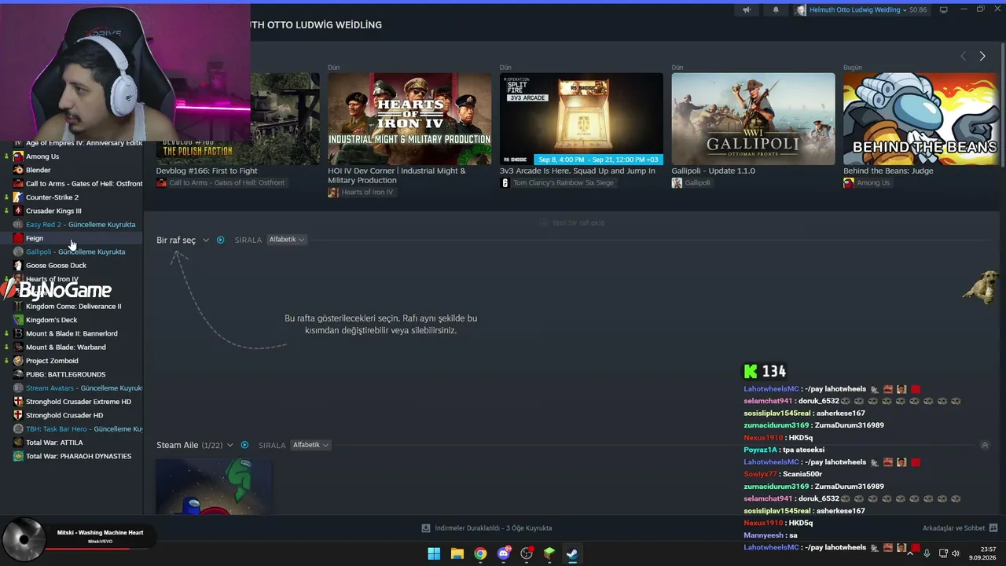This screenshot has height=566, width=1006.
Task: Open the 'Gallipoli - Update 1.1.0' news title
Action: 713,171
